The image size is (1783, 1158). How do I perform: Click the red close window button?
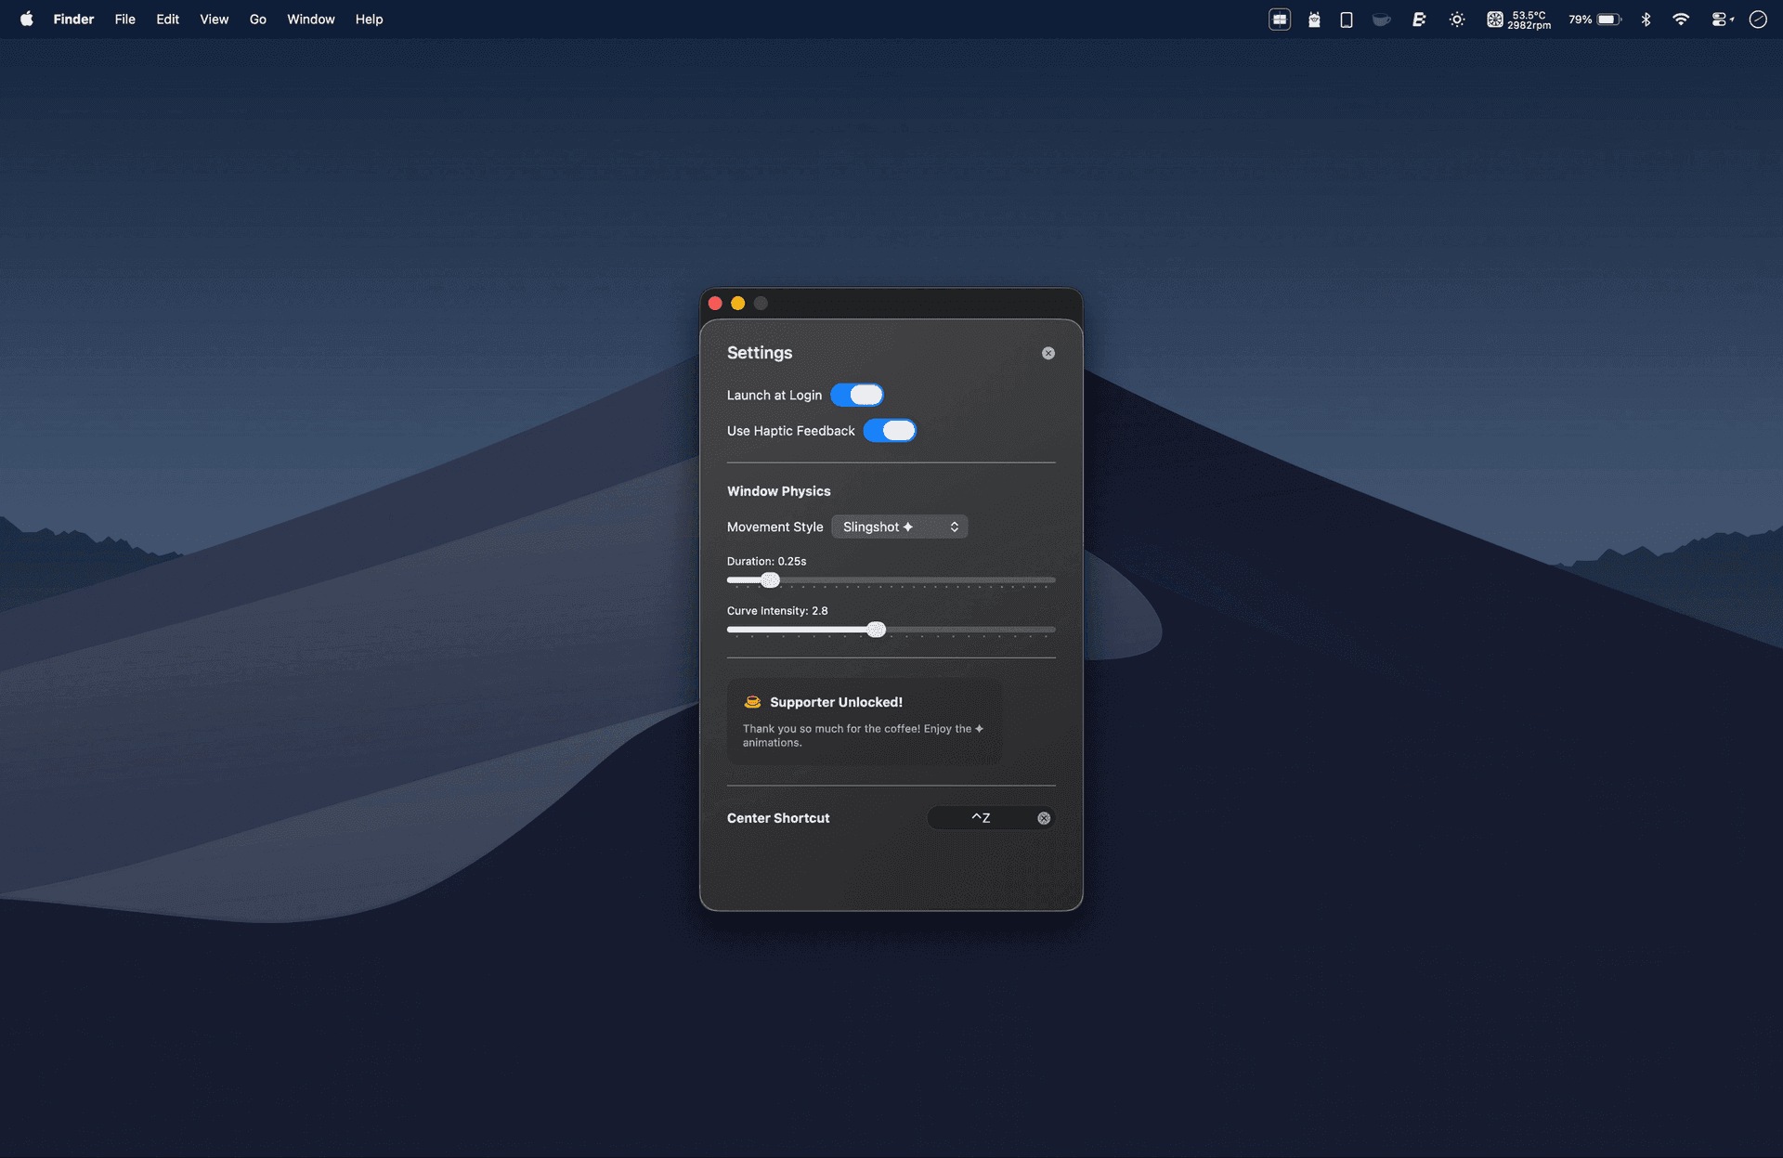tap(715, 303)
